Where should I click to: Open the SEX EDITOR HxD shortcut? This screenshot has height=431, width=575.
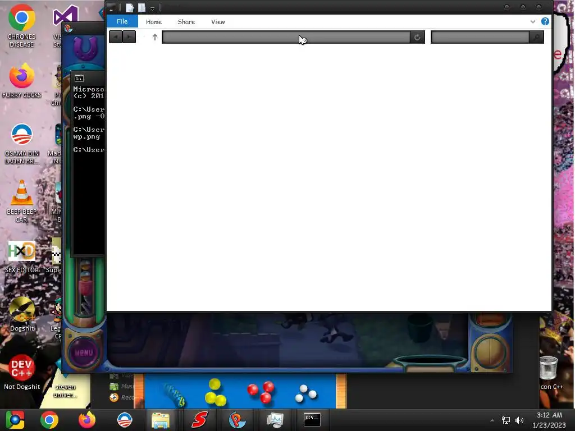(x=22, y=256)
